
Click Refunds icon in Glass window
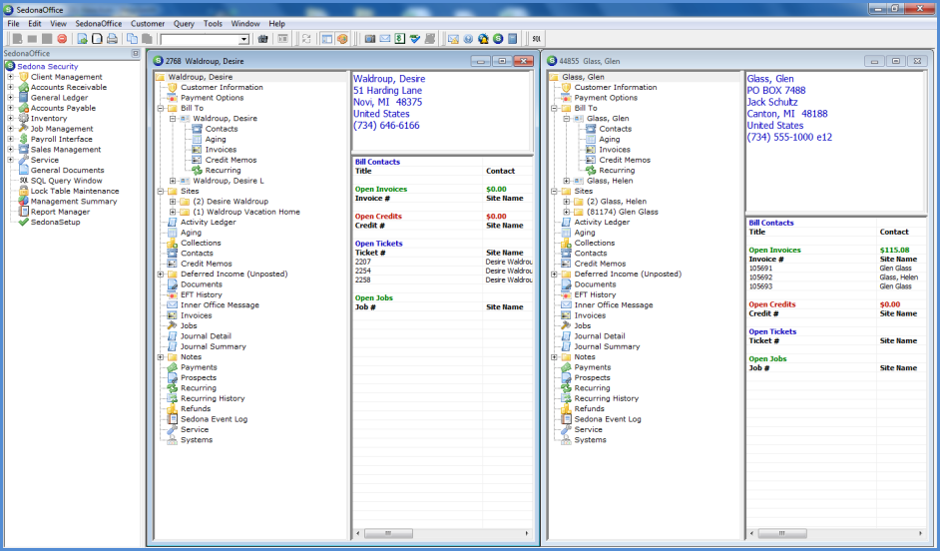point(566,409)
